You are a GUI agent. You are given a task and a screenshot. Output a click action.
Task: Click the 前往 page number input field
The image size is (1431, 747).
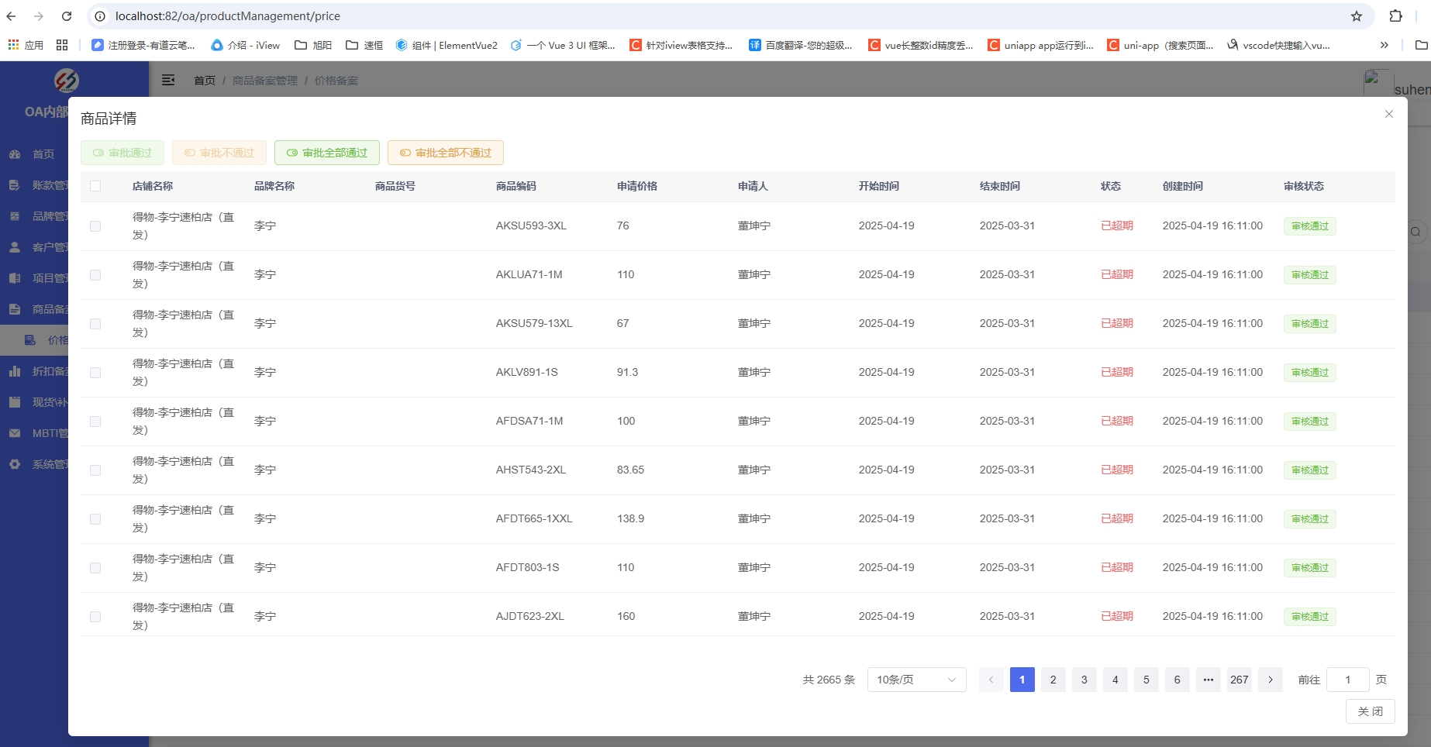tap(1347, 680)
